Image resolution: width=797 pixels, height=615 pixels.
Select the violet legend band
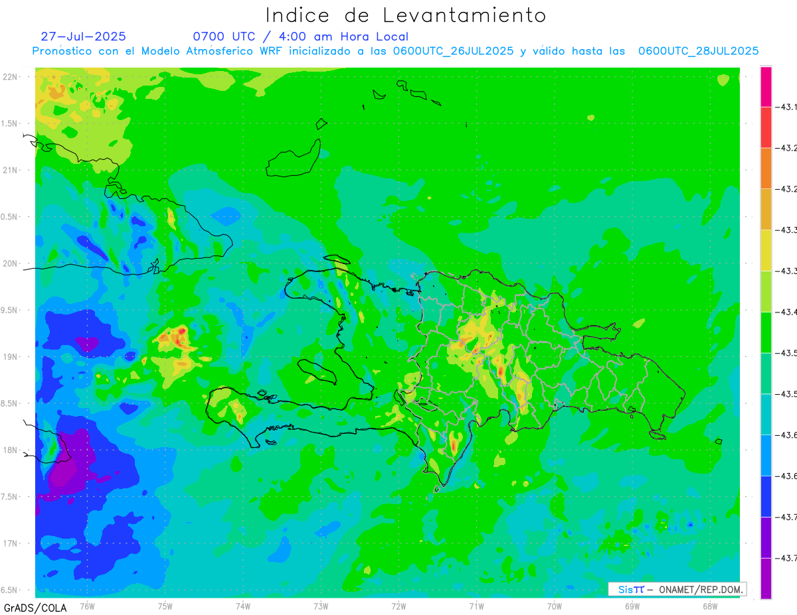tap(766, 537)
